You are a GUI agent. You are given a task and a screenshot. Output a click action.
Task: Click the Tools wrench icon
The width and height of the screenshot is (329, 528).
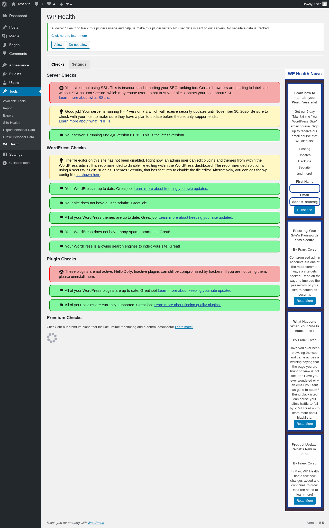[x=5, y=91]
